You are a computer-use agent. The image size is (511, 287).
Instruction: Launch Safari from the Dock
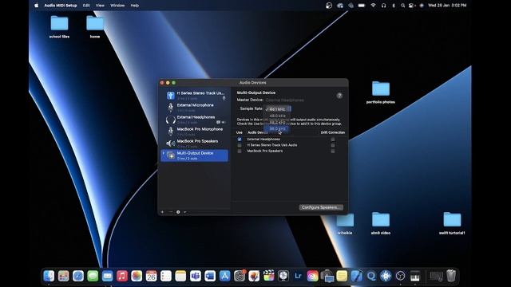click(78, 276)
